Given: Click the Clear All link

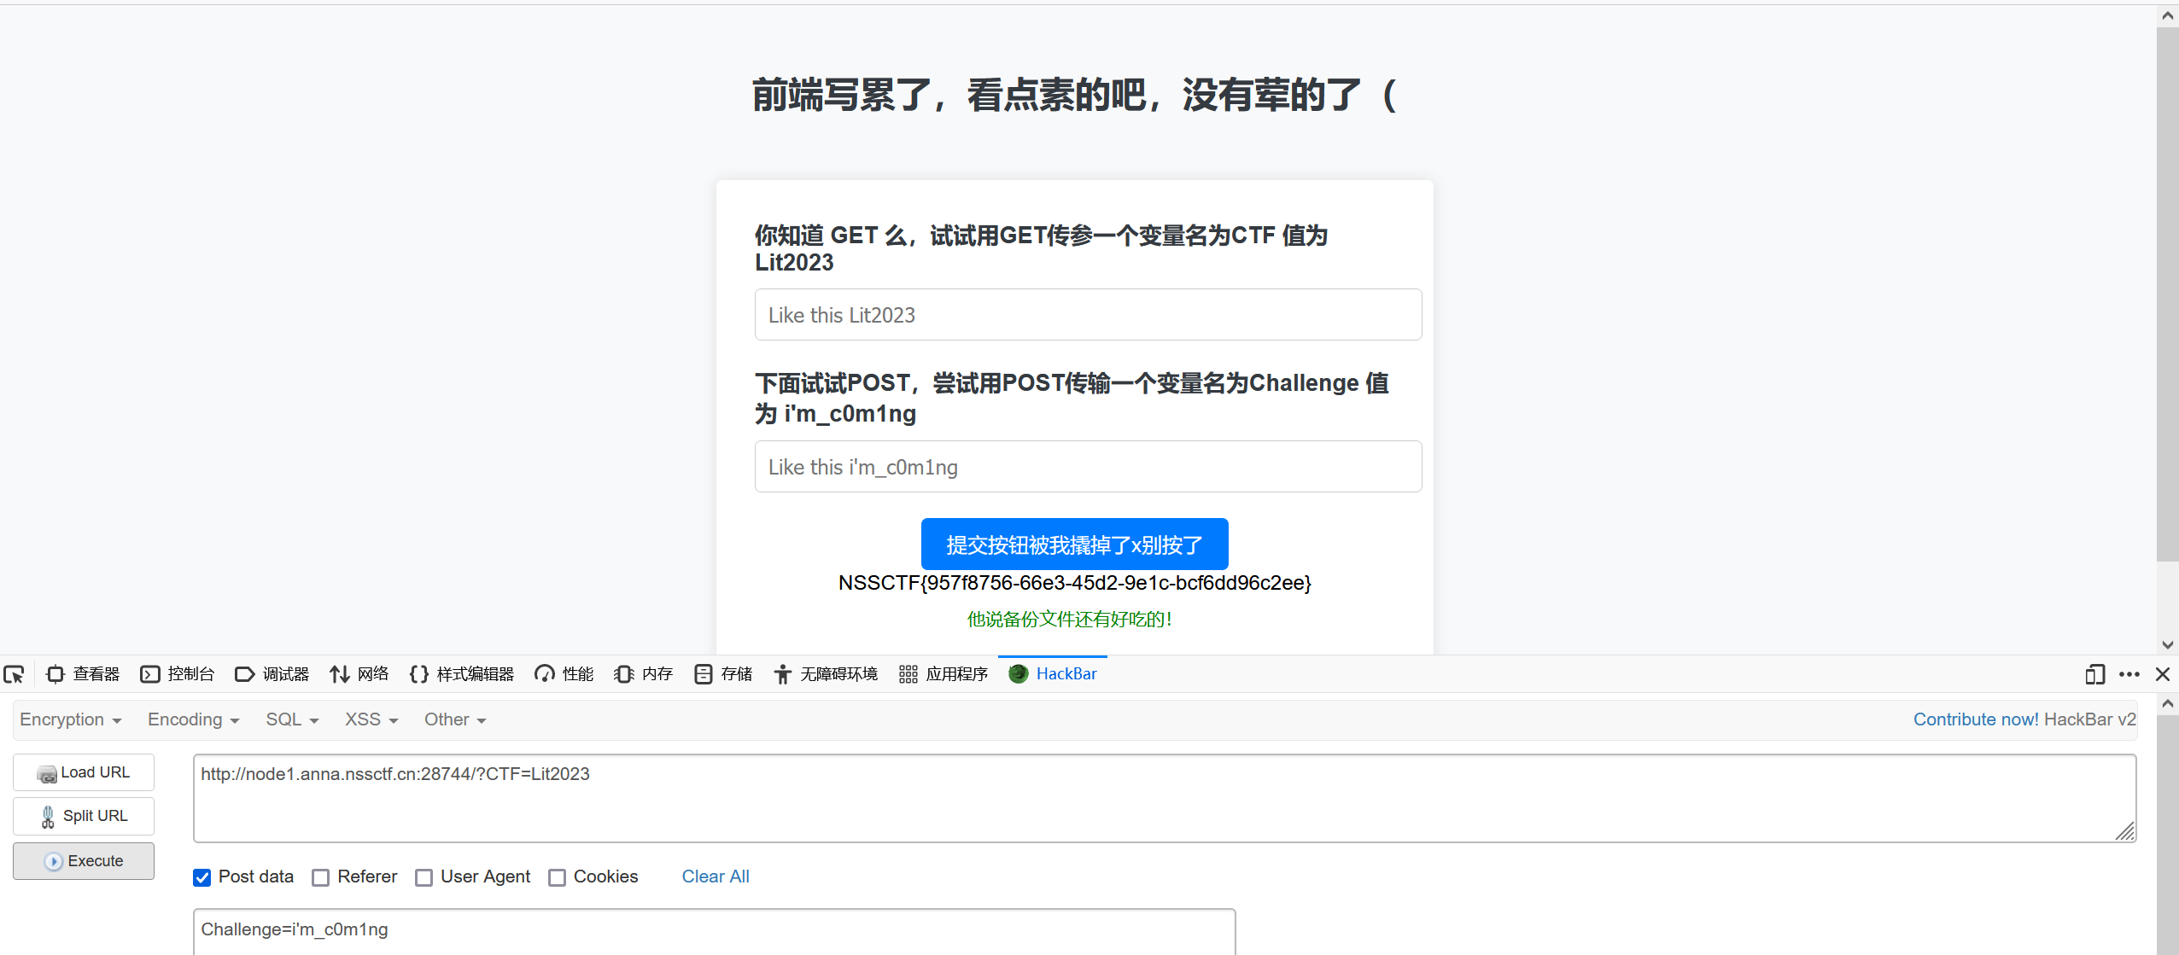Looking at the screenshot, I should pyautogui.click(x=716, y=876).
